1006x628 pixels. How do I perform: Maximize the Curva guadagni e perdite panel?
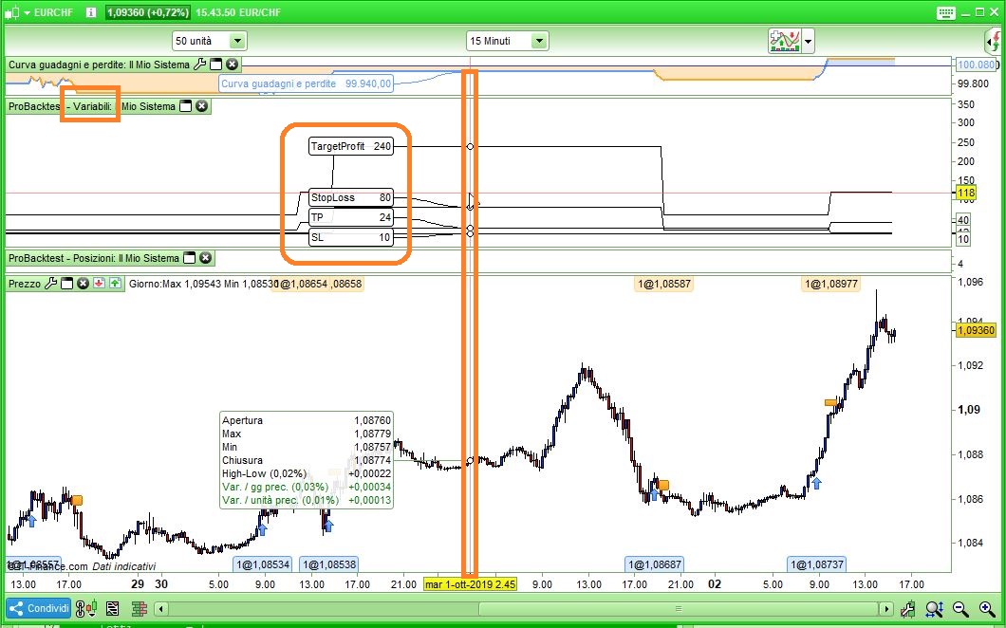click(x=216, y=65)
